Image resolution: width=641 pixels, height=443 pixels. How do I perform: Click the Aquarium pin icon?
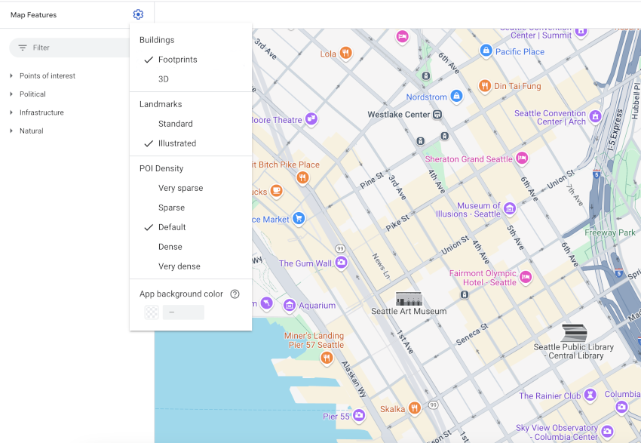click(x=290, y=305)
